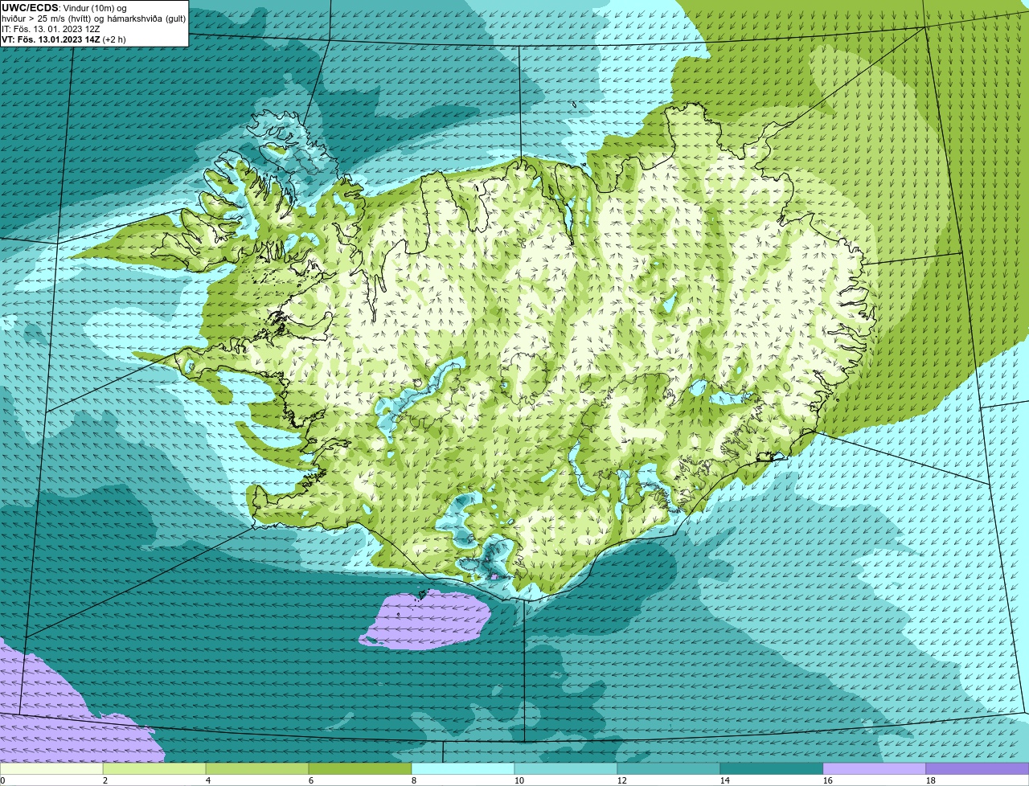This screenshot has height=786, width=1029.
Task: Click the scale label "8"
Action: pos(414,780)
